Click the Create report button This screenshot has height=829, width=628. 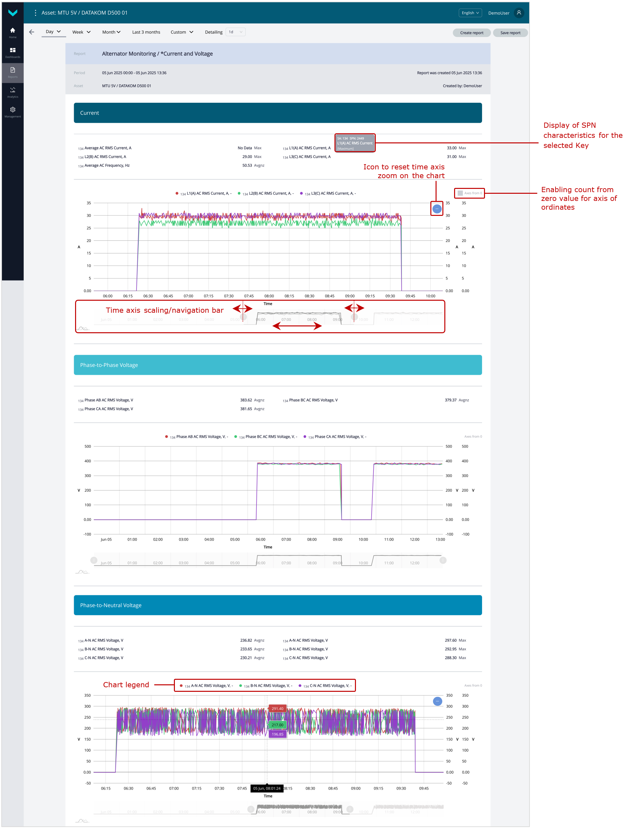click(471, 33)
